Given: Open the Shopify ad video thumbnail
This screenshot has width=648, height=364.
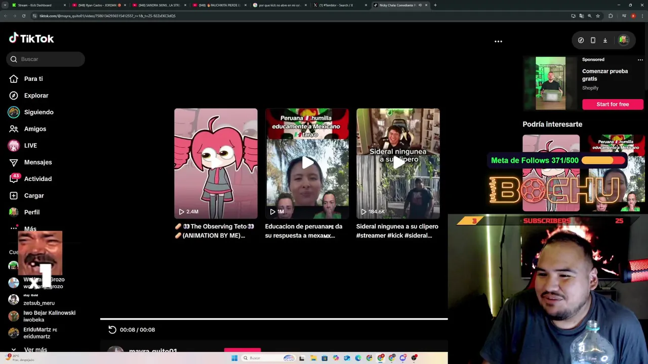Looking at the screenshot, I should [x=550, y=83].
